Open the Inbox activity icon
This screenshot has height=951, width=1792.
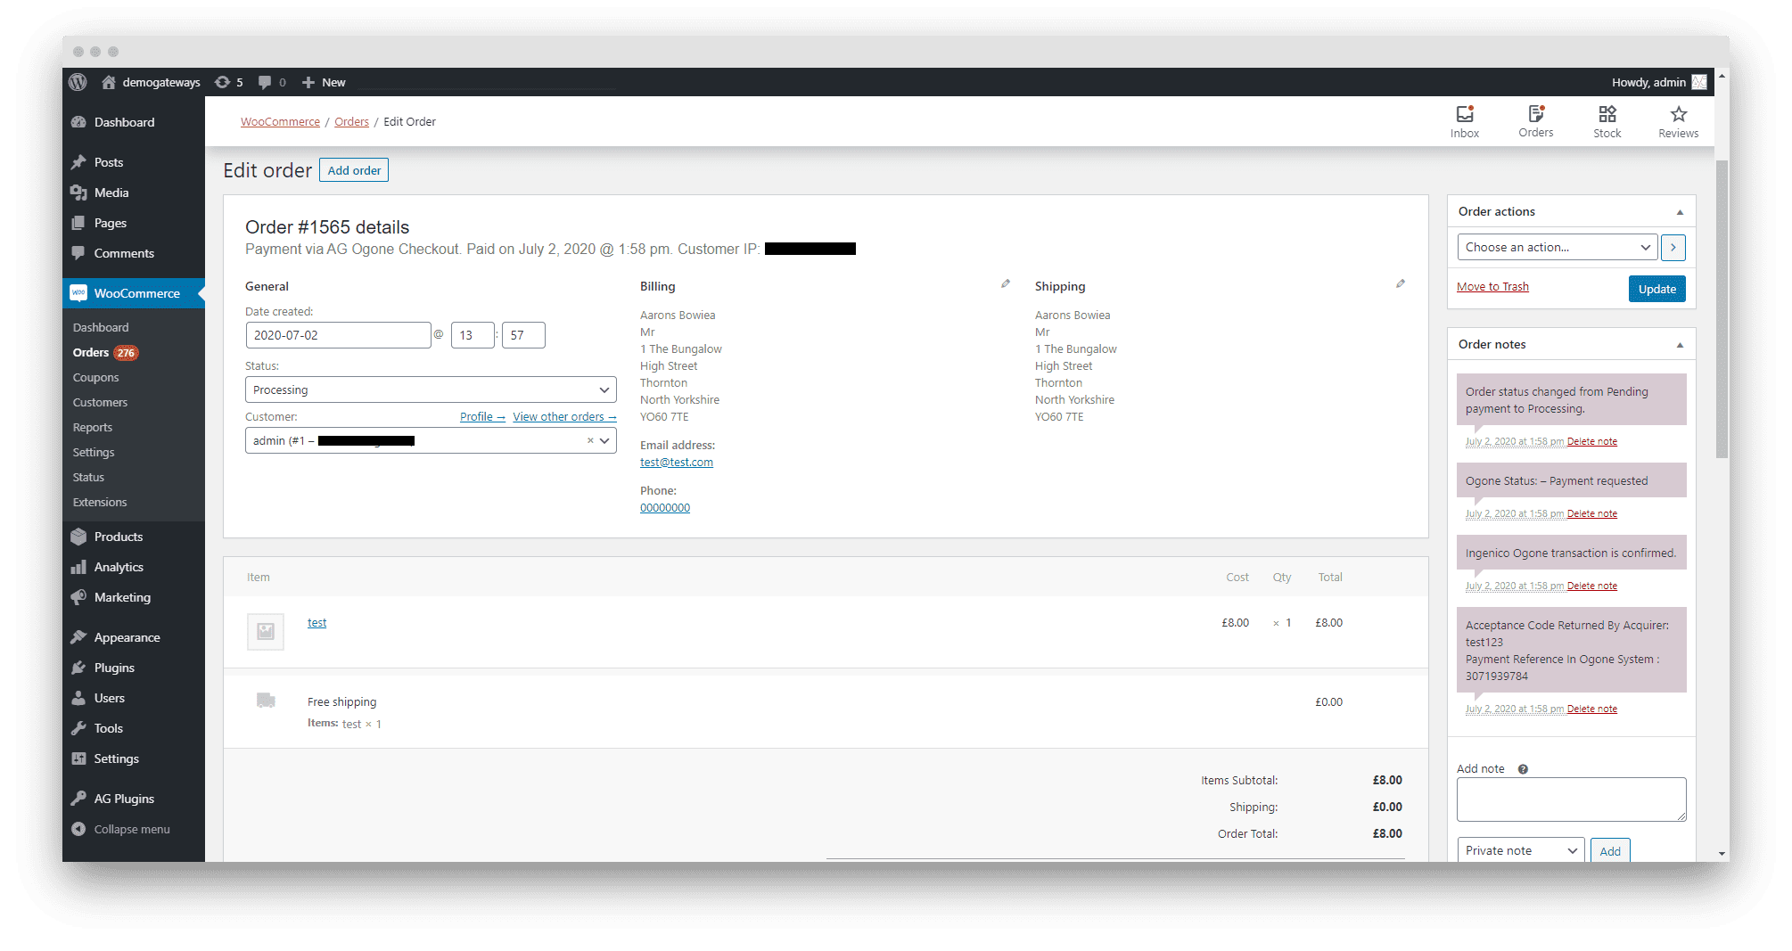(x=1465, y=121)
